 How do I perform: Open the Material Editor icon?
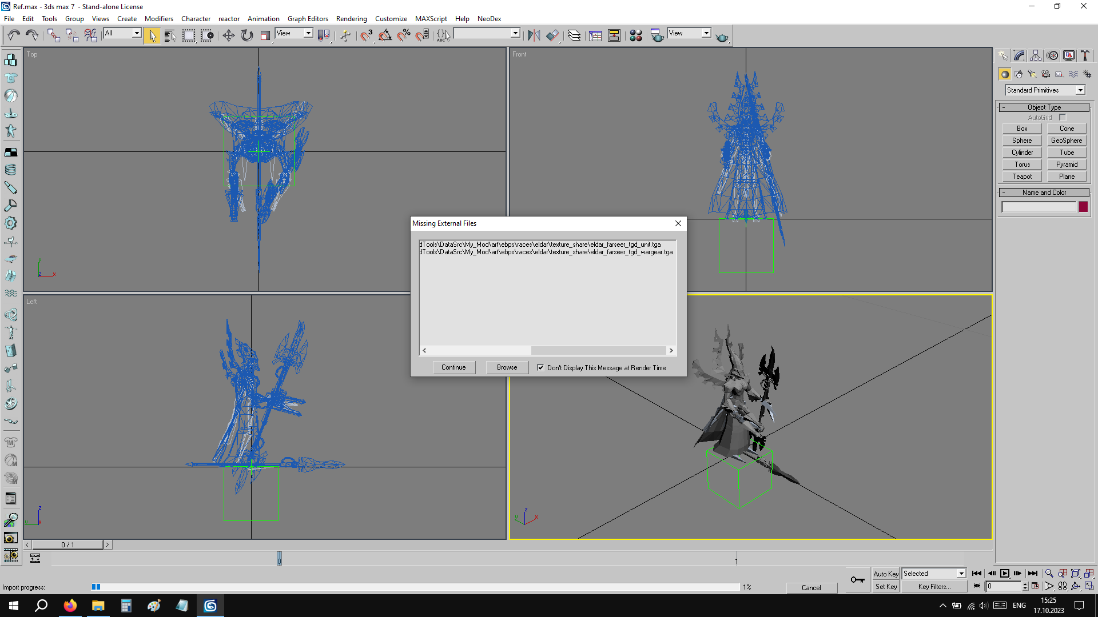635,35
